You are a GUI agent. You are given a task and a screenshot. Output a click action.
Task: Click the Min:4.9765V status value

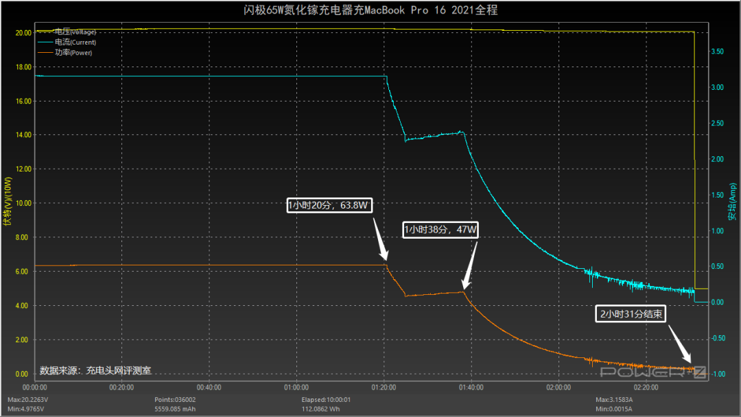pyautogui.click(x=26, y=409)
